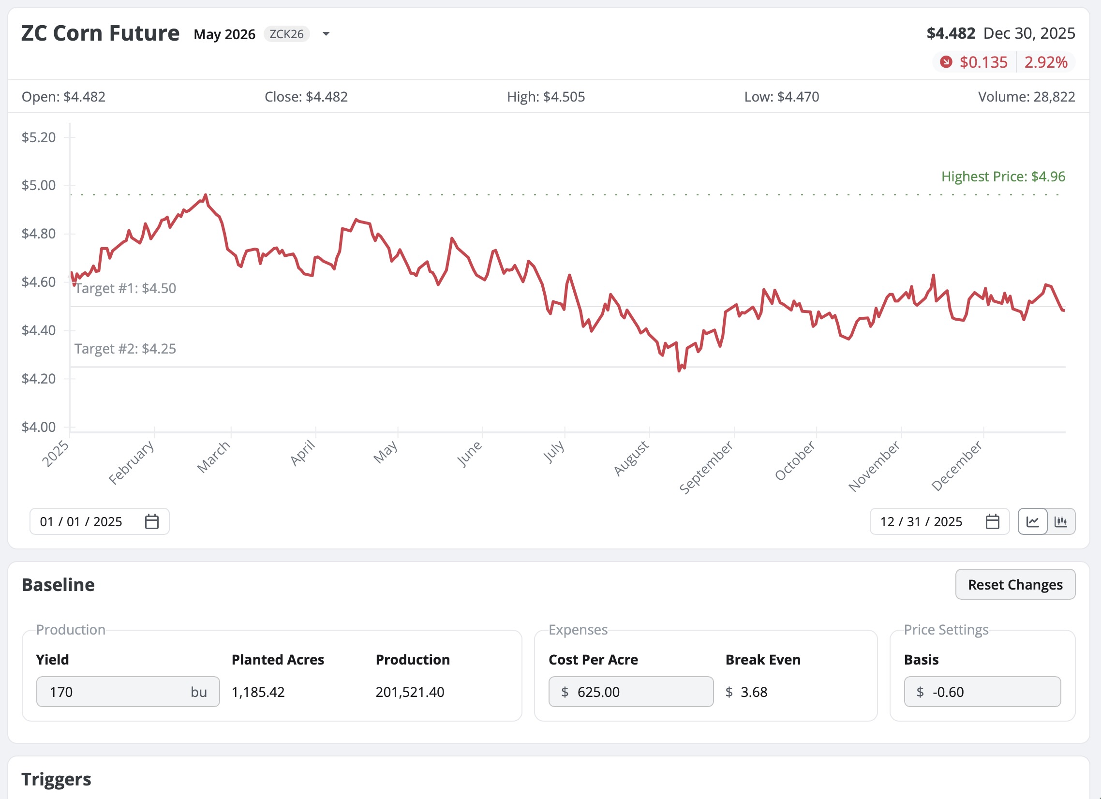This screenshot has width=1101, height=799.
Task: Click the ZCK26 ticker badge
Action: 286,34
